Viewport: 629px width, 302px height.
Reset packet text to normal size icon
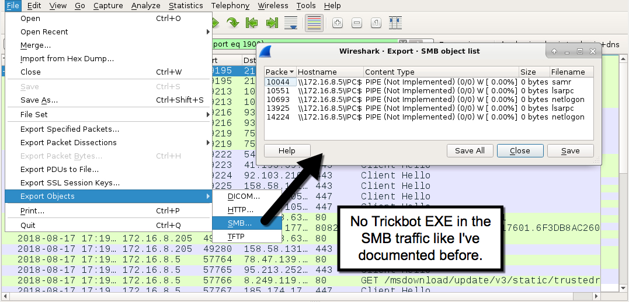376,23
